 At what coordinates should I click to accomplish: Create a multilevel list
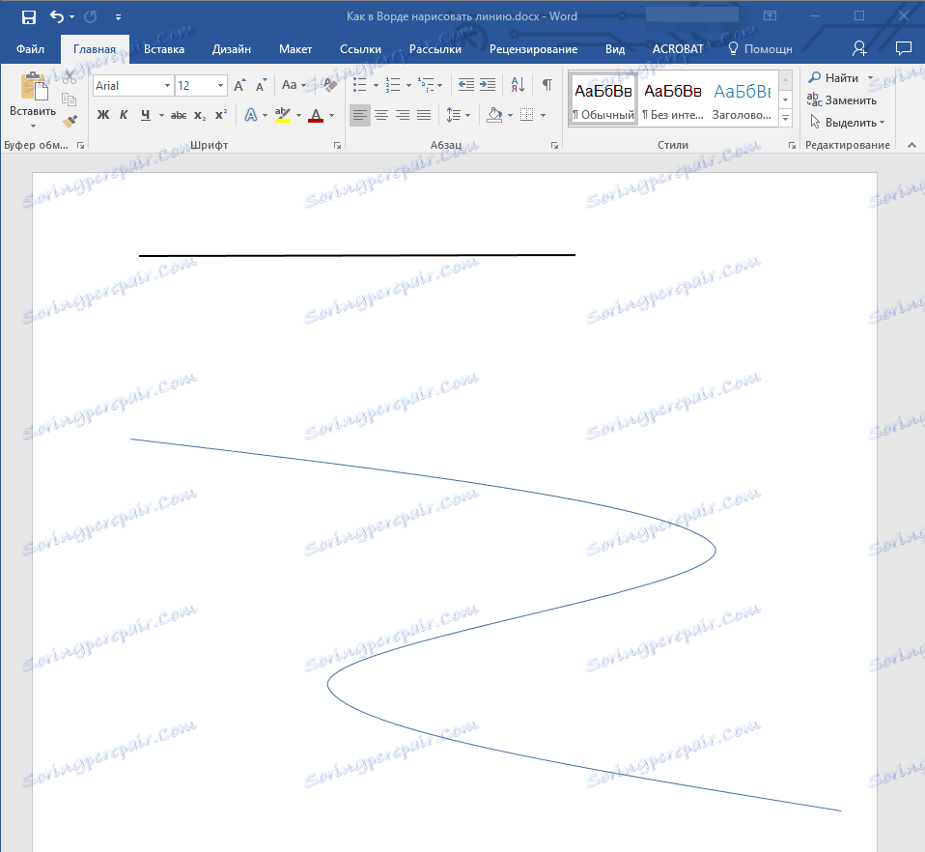pyautogui.click(x=426, y=86)
